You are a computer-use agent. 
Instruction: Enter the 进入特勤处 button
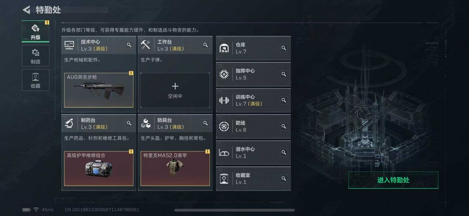(x=393, y=180)
